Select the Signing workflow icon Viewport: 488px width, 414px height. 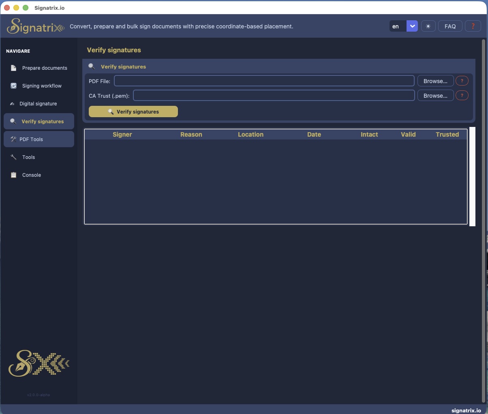[13, 86]
